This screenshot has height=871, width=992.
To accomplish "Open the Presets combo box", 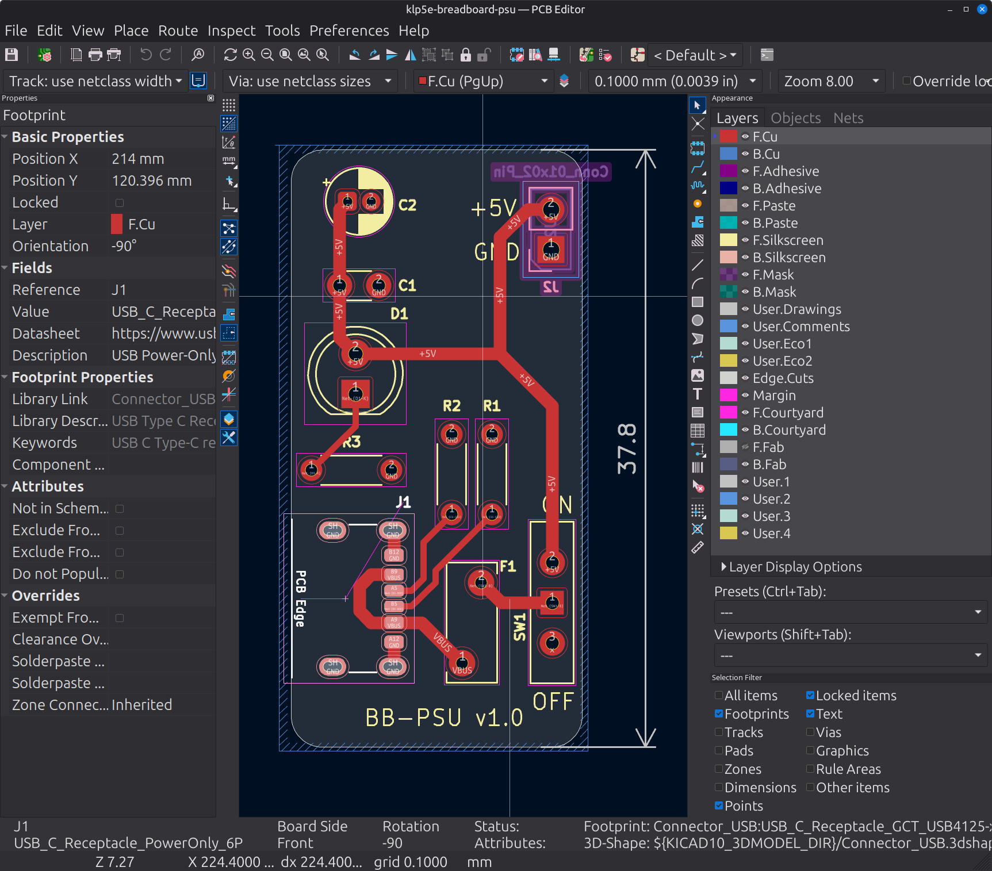I will (851, 612).
